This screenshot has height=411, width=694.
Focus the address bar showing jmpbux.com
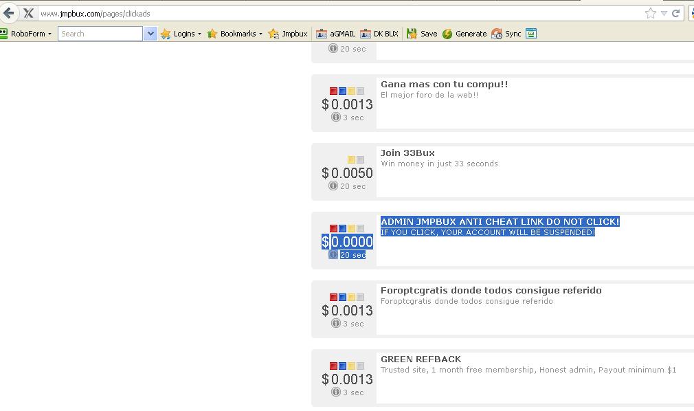pos(341,14)
